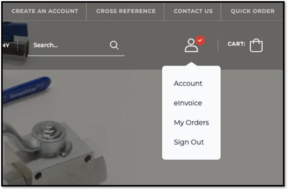Click the CART: label text
288x190 pixels.
click(x=236, y=44)
